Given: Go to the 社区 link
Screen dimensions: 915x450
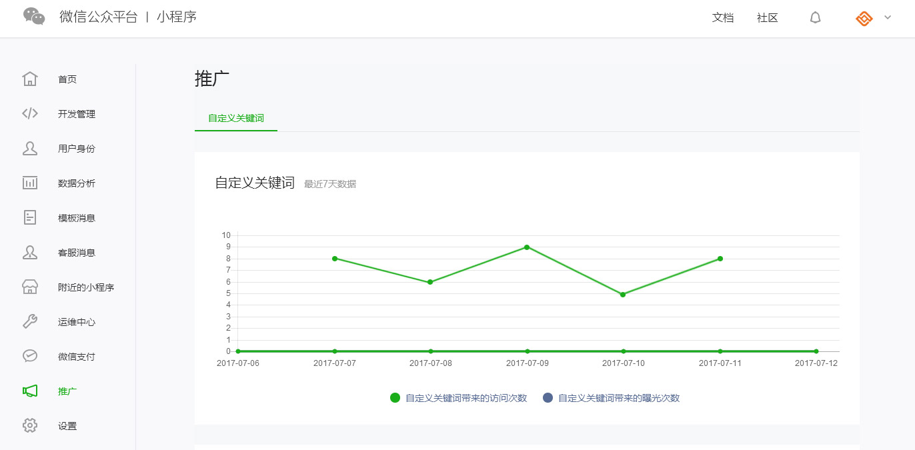Looking at the screenshot, I should [768, 18].
